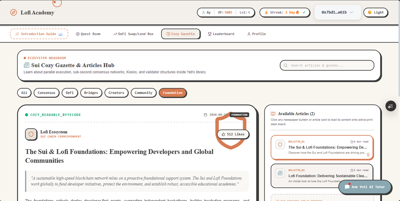Click the book icon beside Available Articles
The height and width of the screenshot is (201, 400).
coord(273,114)
